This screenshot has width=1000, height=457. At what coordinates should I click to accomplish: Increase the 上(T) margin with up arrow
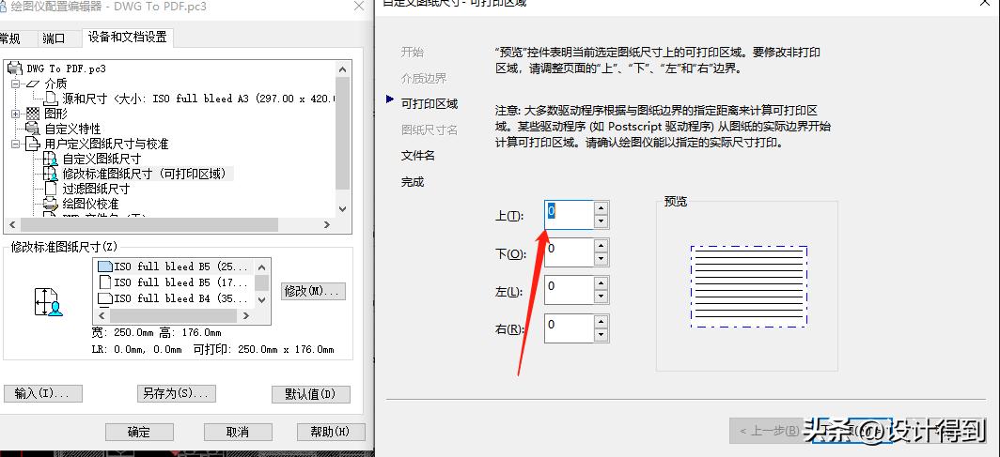(x=601, y=208)
